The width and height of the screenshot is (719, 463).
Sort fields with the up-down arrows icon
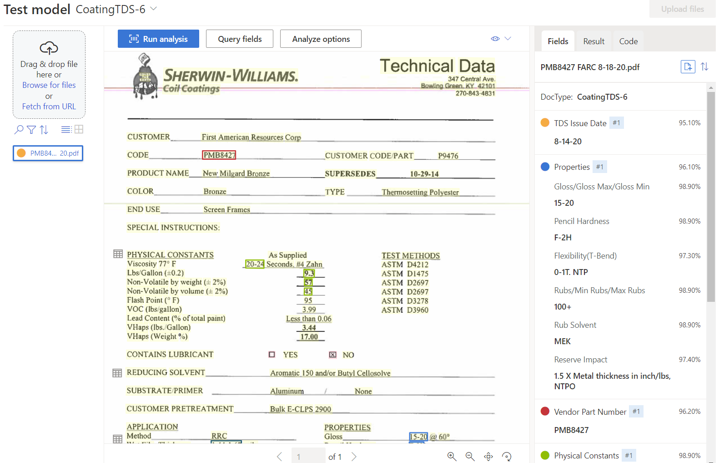pos(704,66)
